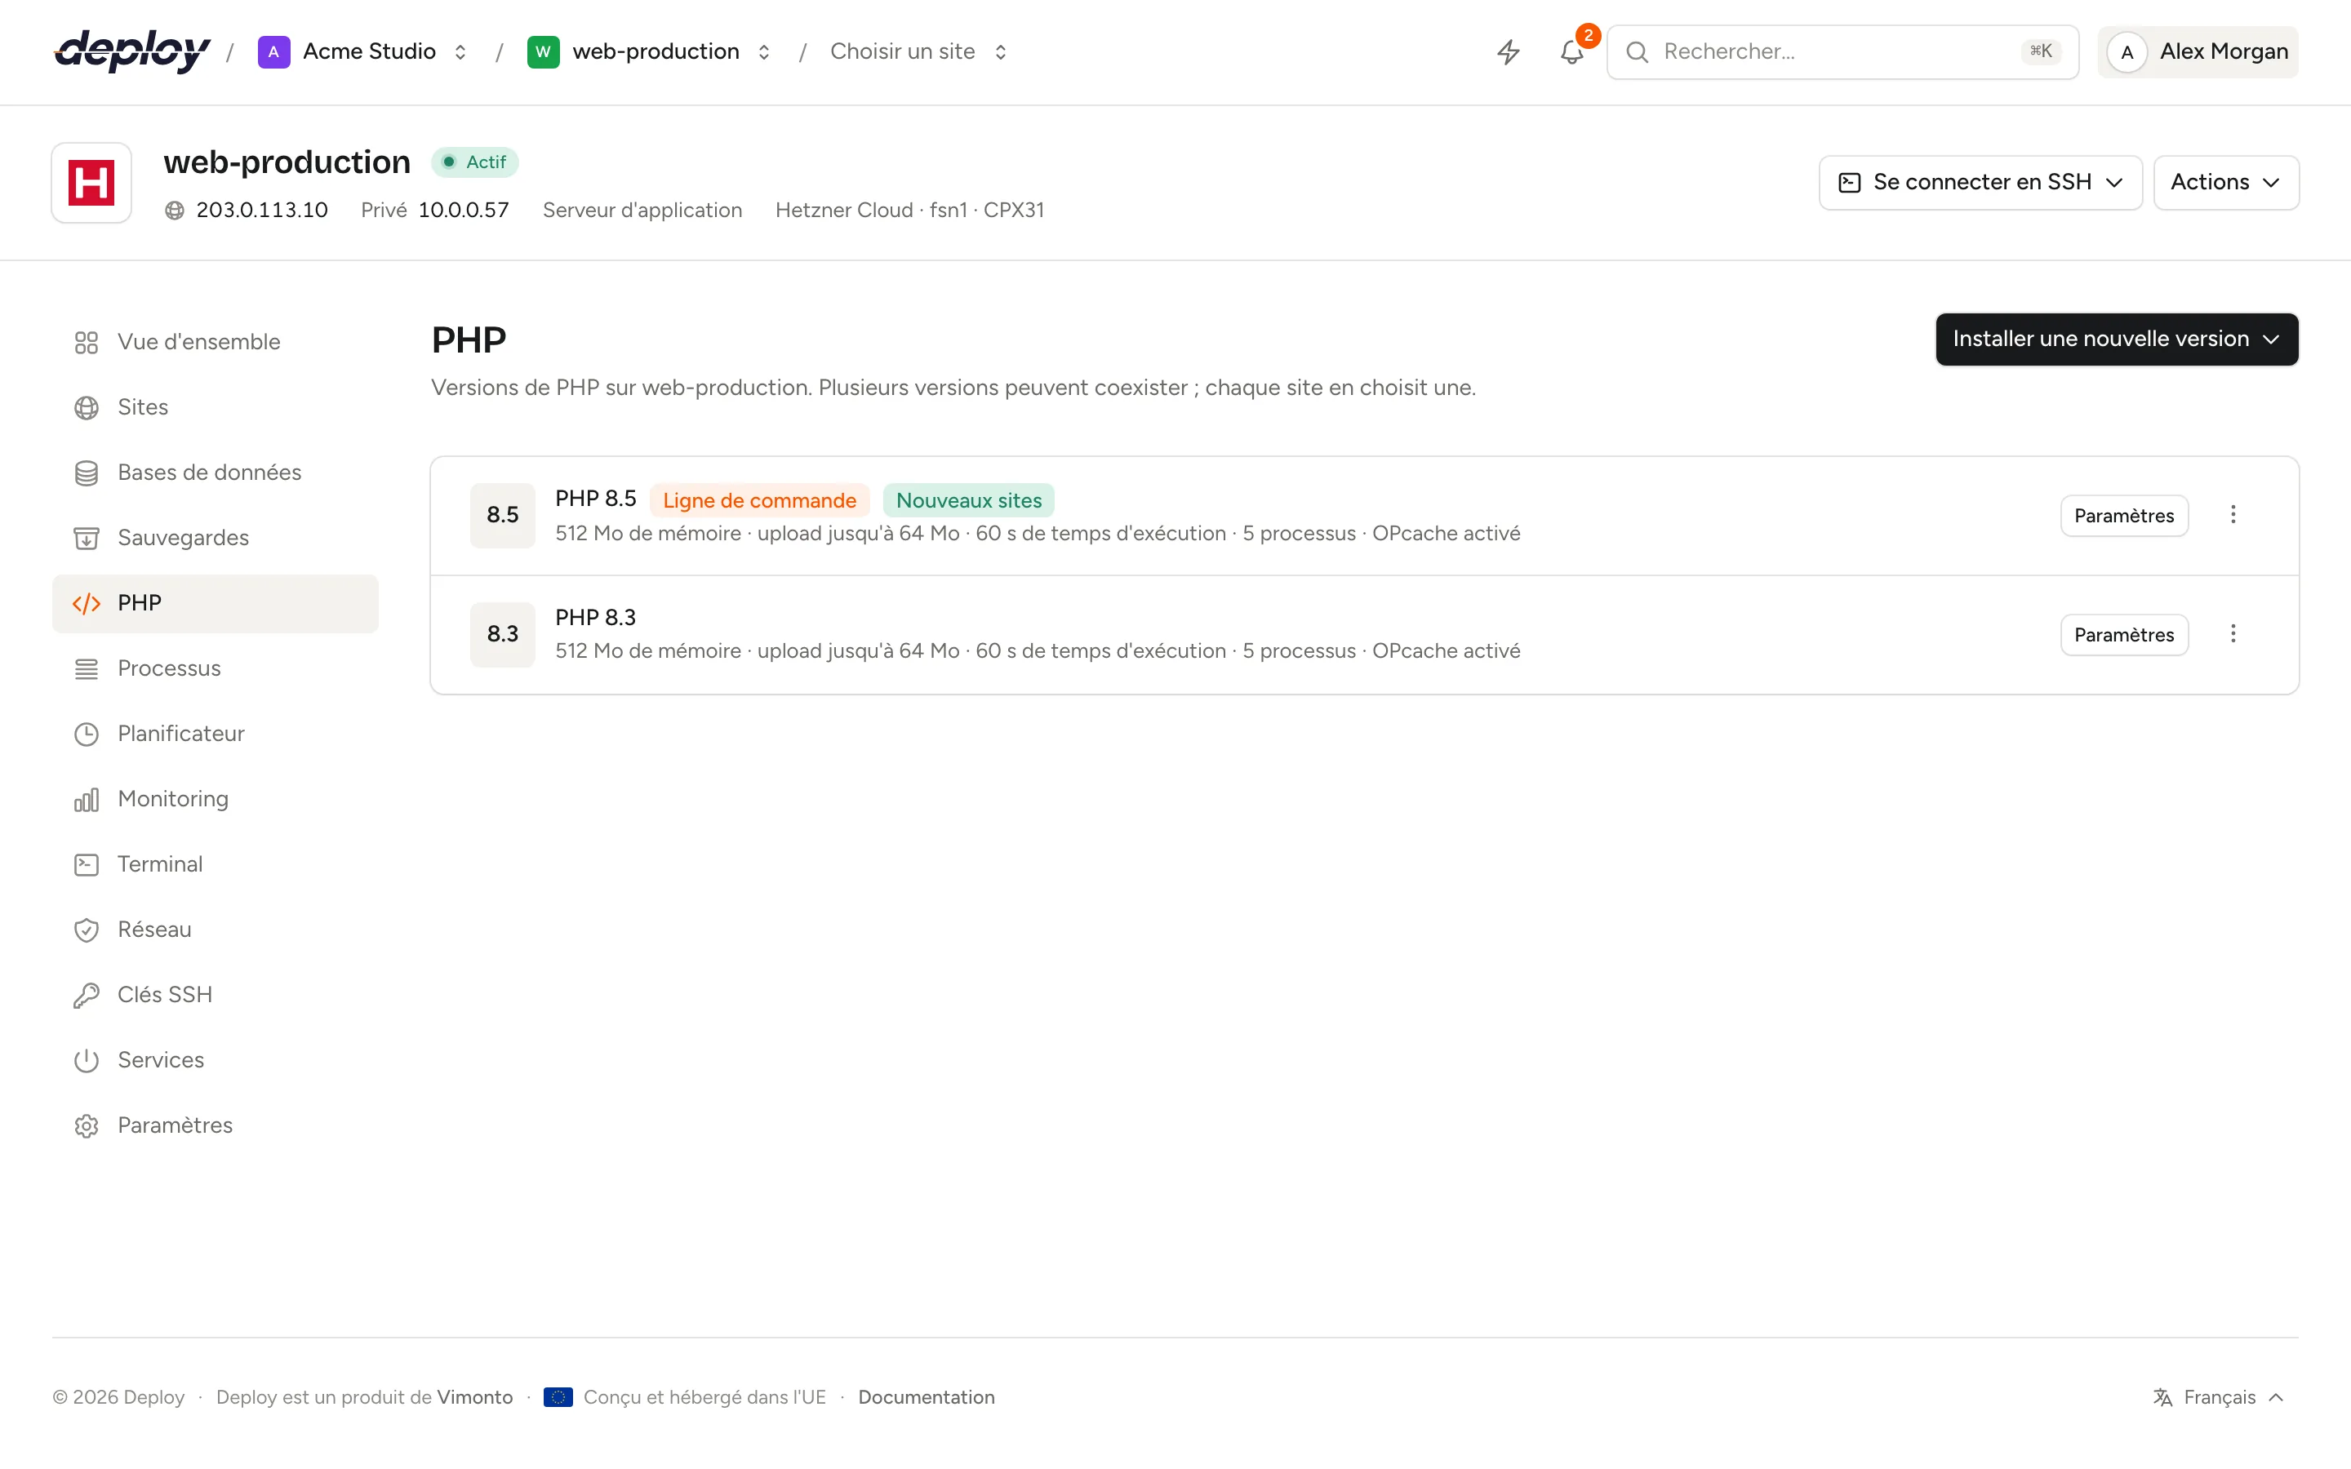
Task: Click the Hetzner Cloud · fsn1 · CPX31 text
Action: point(909,210)
